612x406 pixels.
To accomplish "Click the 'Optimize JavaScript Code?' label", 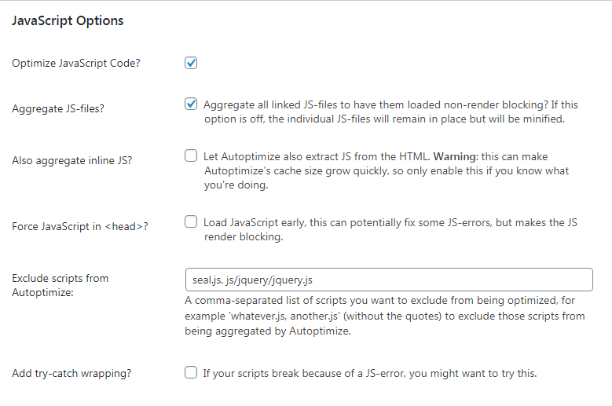I will click(76, 63).
